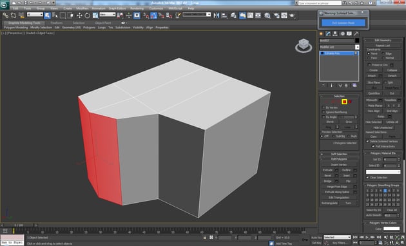Open the reference coordinate system dropdown
This screenshot has height=246, width=406.
(108, 14)
